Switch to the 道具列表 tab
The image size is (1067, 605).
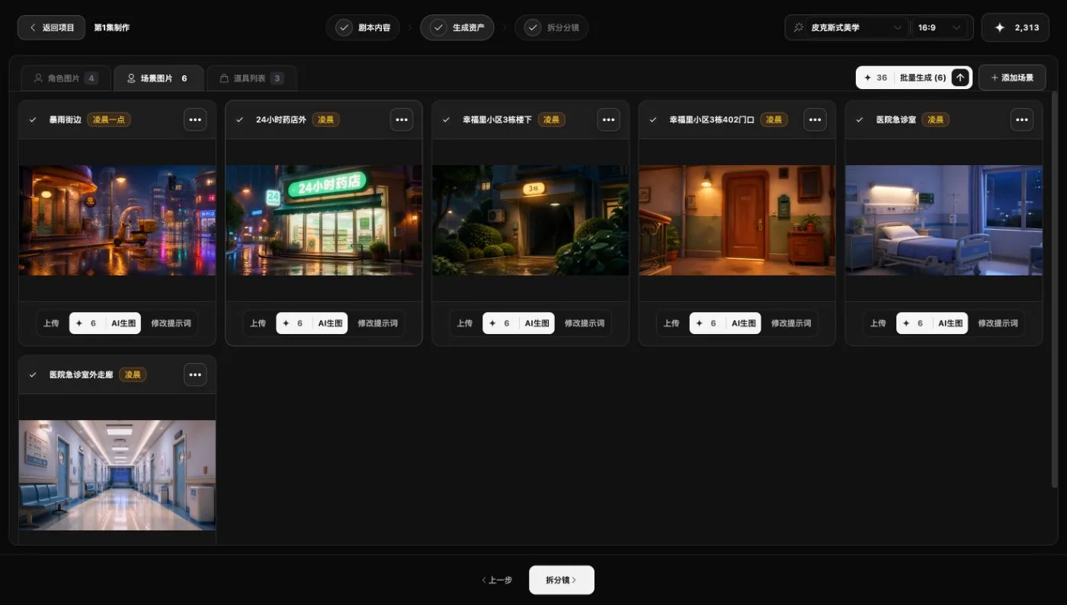[252, 78]
